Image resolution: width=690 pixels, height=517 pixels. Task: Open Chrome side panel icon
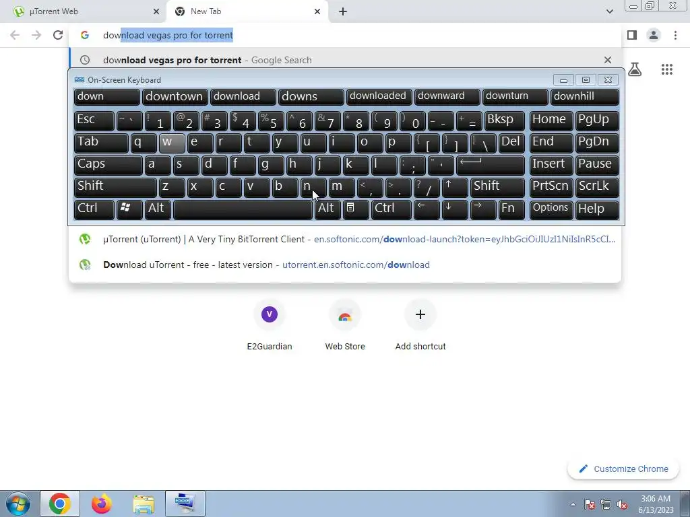tap(632, 35)
